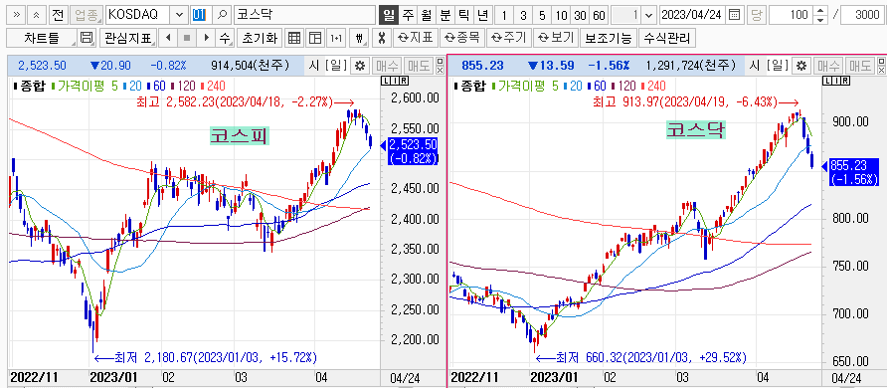Select the 1 interval preset

click(503, 15)
